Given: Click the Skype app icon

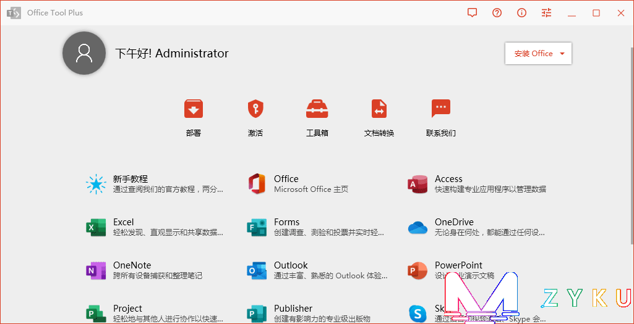Looking at the screenshot, I should [418, 314].
